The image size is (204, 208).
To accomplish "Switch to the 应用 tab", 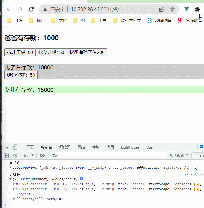I will tap(110, 147).
